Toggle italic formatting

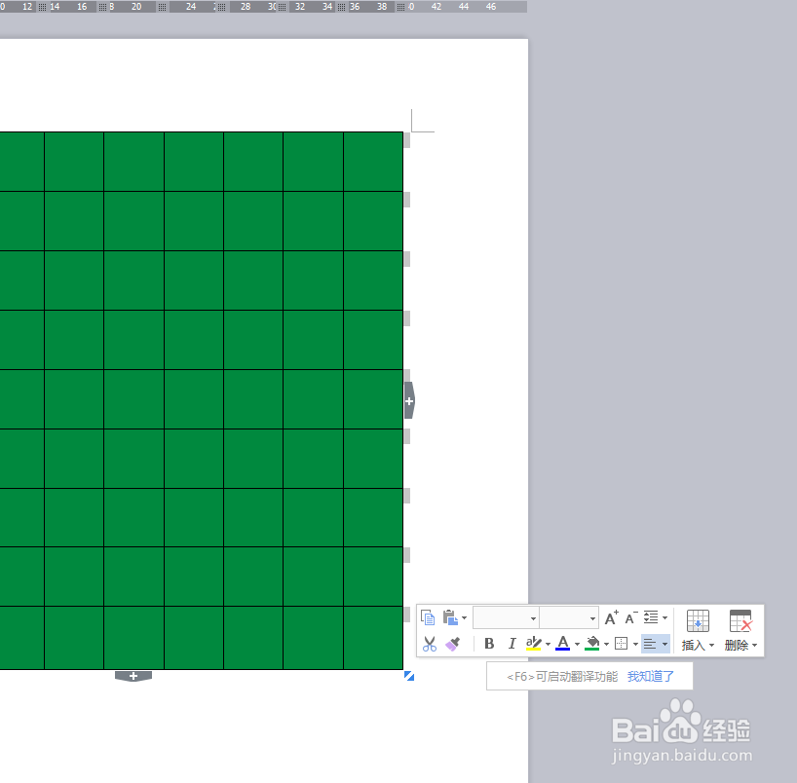(512, 644)
